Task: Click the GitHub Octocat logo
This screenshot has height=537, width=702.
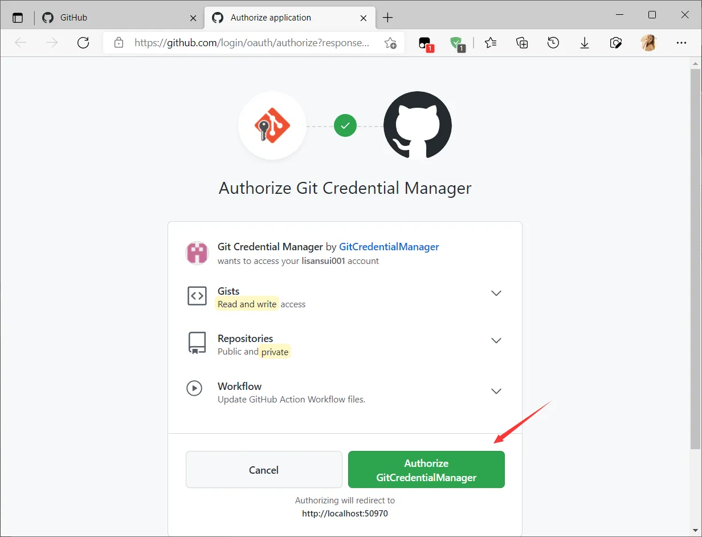Action: (418, 125)
